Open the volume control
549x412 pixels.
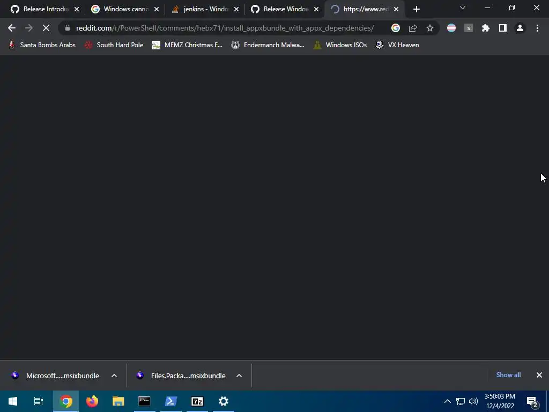[473, 401]
